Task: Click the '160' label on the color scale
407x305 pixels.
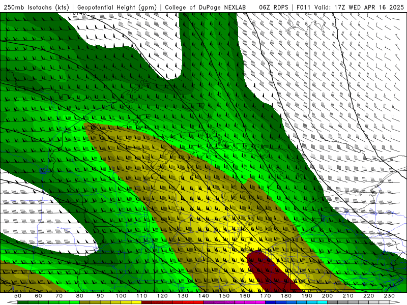Action: [245, 296]
